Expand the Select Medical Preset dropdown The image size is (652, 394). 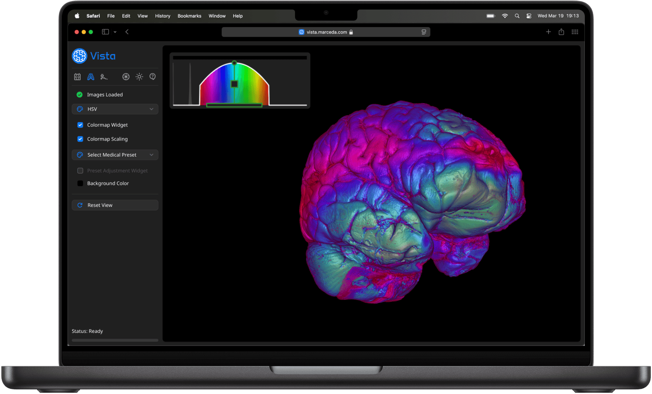coord(115,155)
